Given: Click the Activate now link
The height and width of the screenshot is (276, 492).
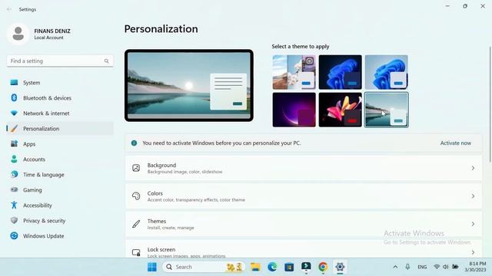Looking at the screenshot, I should (x=455, y=143).
